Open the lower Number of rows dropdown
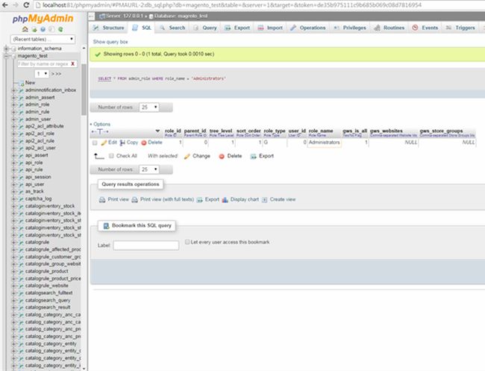 tap(149, 169)
